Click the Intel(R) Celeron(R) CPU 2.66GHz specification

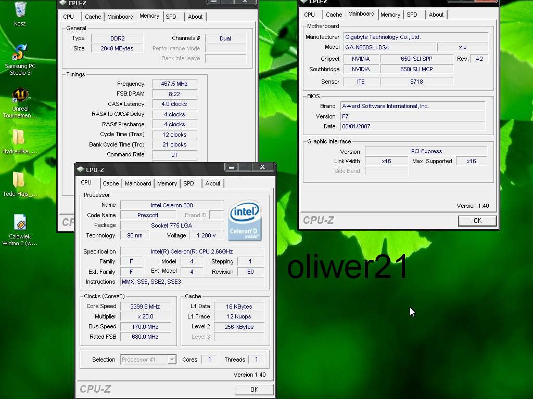193,251
